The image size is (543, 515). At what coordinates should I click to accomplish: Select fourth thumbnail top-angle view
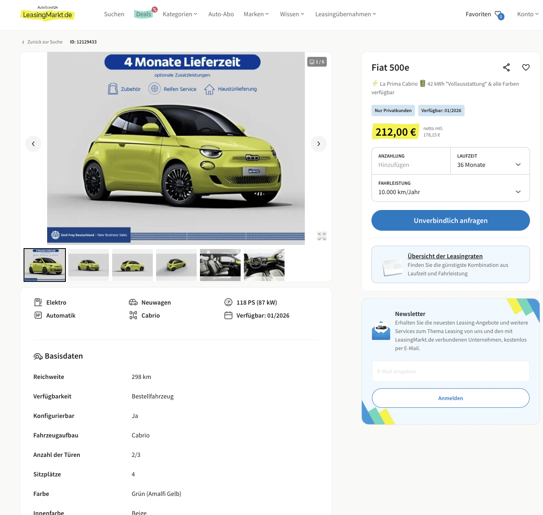pos(176,265)
